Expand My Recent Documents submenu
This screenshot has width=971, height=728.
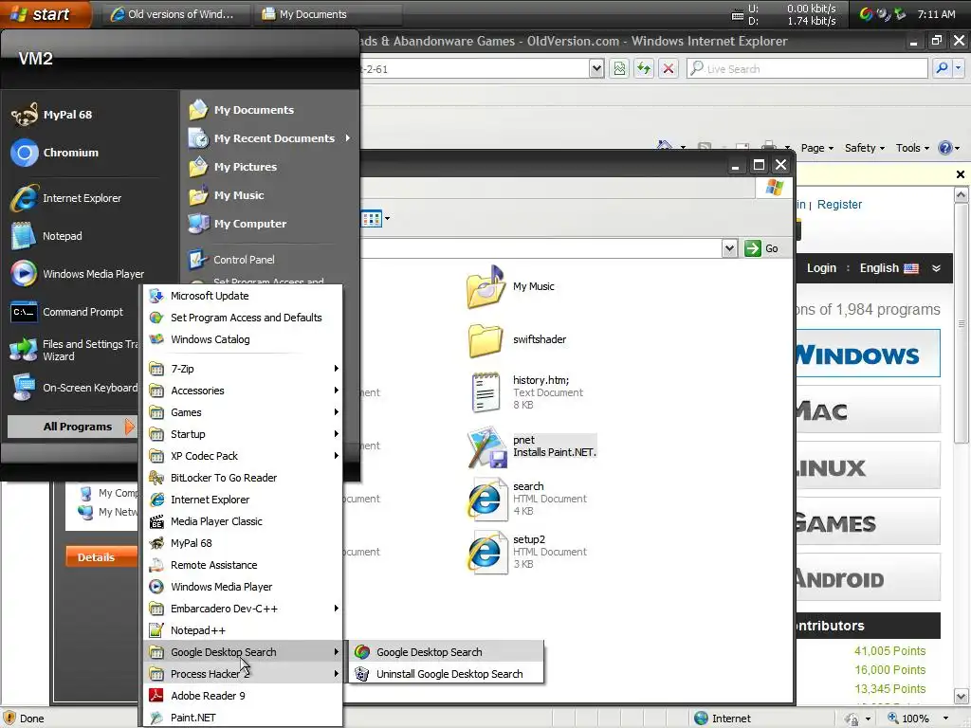(270, 138)
